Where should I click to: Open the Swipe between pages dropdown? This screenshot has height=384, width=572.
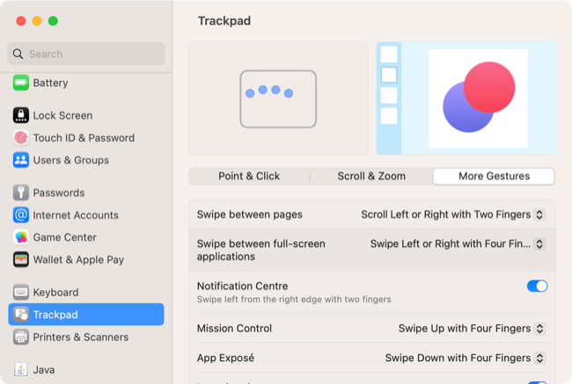point(453,214)
